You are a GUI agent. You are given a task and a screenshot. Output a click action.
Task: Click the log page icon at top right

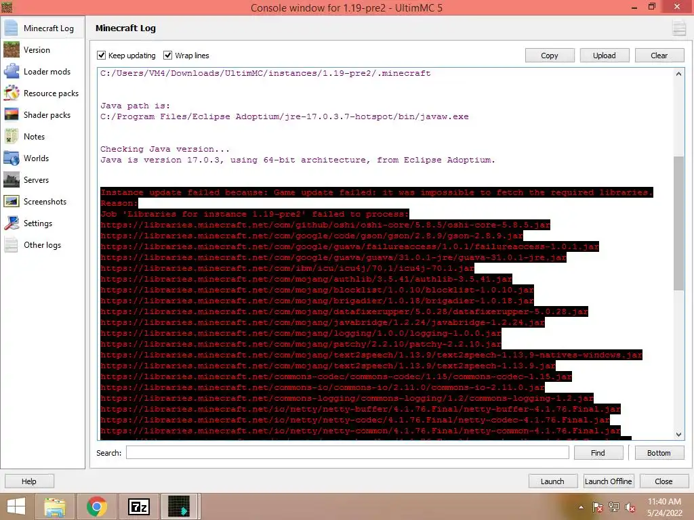point(678,28)
